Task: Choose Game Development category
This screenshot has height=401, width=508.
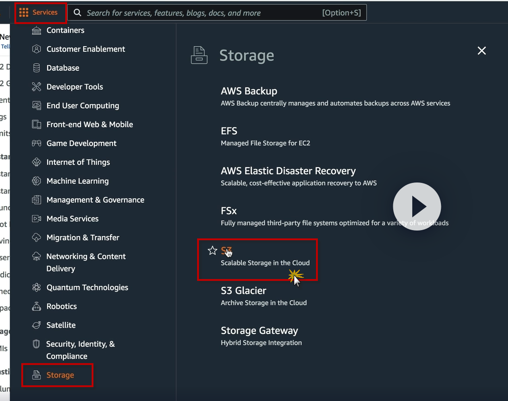Action: pyautogui.click(x=81, y=143)
